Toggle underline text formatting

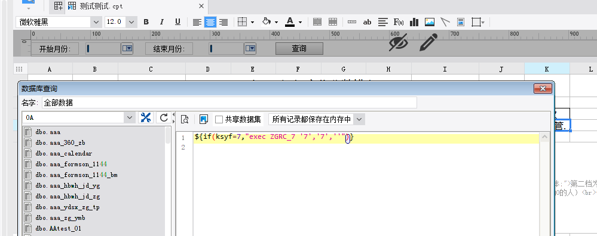pyautogui.click(x=177, y=22)
